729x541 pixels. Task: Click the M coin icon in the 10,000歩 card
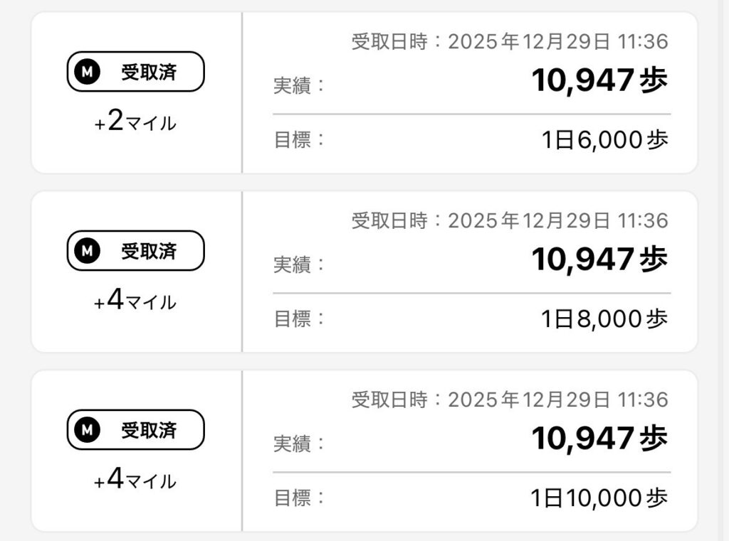pyautogui.click(x=87, y=430)
